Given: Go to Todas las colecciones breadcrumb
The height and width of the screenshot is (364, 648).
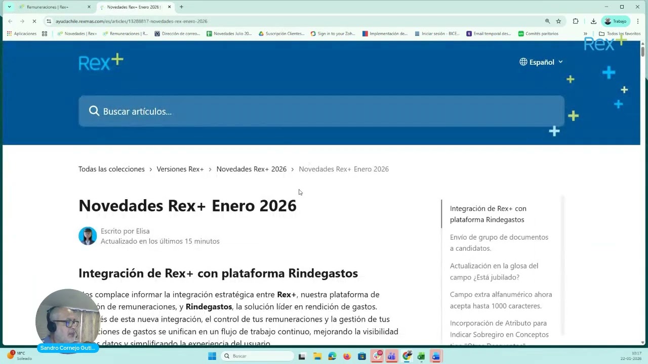Looking at the screenshot, I should click(x=111, y=169).
